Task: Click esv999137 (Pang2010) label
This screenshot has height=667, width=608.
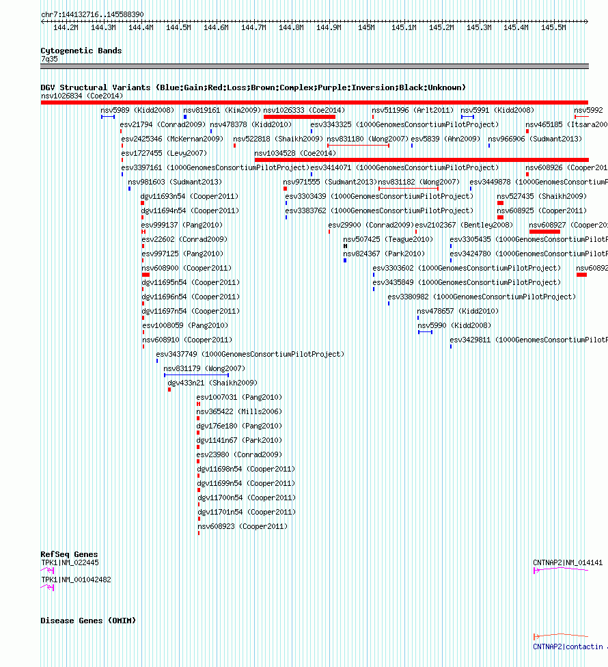Action: (x=182, y=225)
